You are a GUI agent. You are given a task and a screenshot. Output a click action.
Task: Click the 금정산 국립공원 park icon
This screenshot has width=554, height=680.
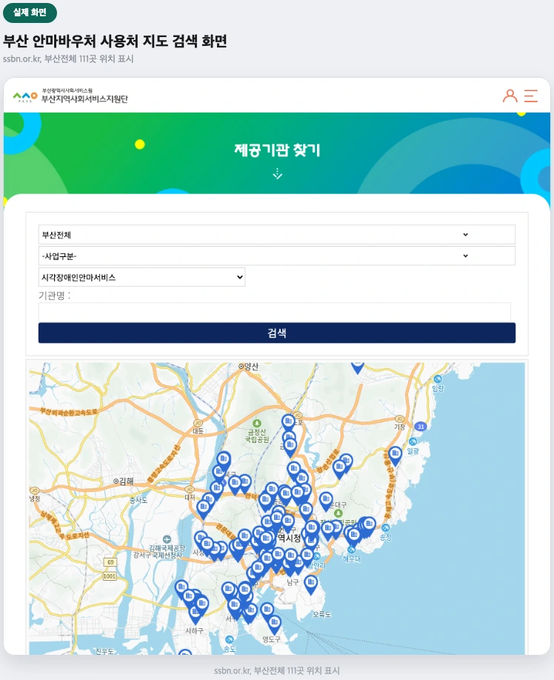click(256, 423)
